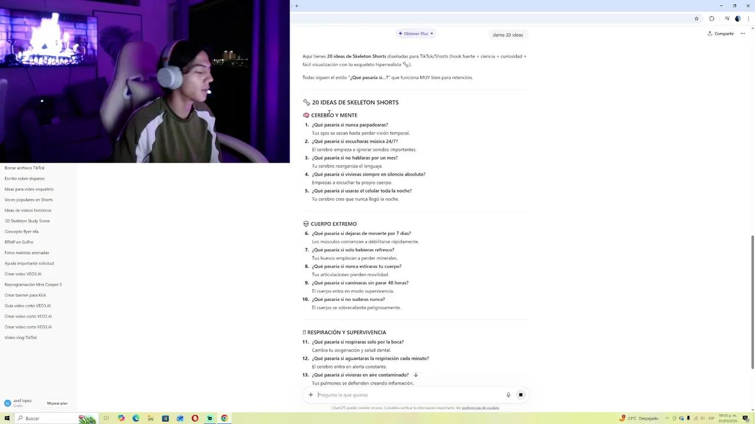Click the 'Mejorar plan' button
This screenshot has width=755, height=424.
point(57,403)
